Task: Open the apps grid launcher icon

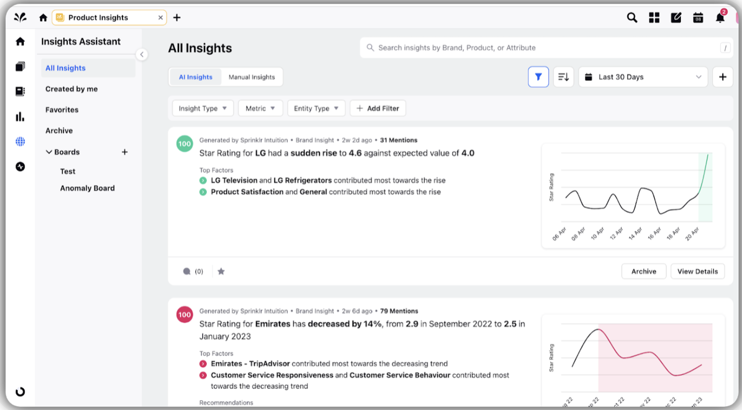Action: pyautogui.click(x=654, y=18)
